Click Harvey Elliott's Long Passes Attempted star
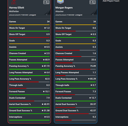Screen dimensions: 128x126 [x=45, y=72]
